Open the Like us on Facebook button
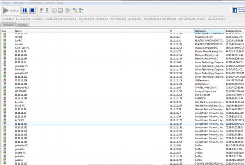Screen dimensions: 245x165 [238, 10]
